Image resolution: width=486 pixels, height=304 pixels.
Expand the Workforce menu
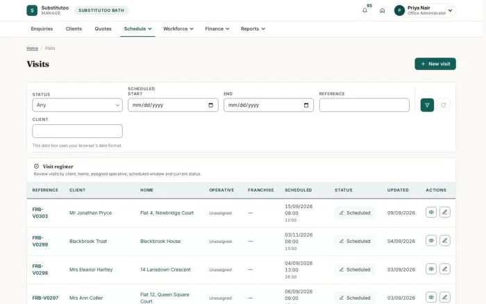pyautogui.click(x=178, y=29)
